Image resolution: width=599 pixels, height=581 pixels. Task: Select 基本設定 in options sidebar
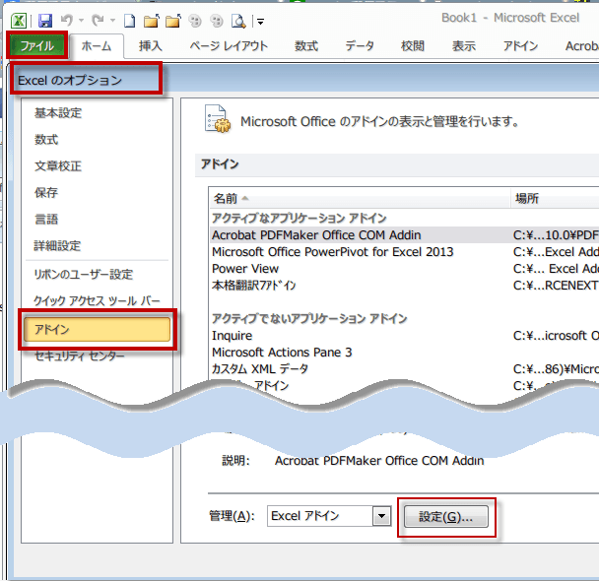click(x=58, y=112)
